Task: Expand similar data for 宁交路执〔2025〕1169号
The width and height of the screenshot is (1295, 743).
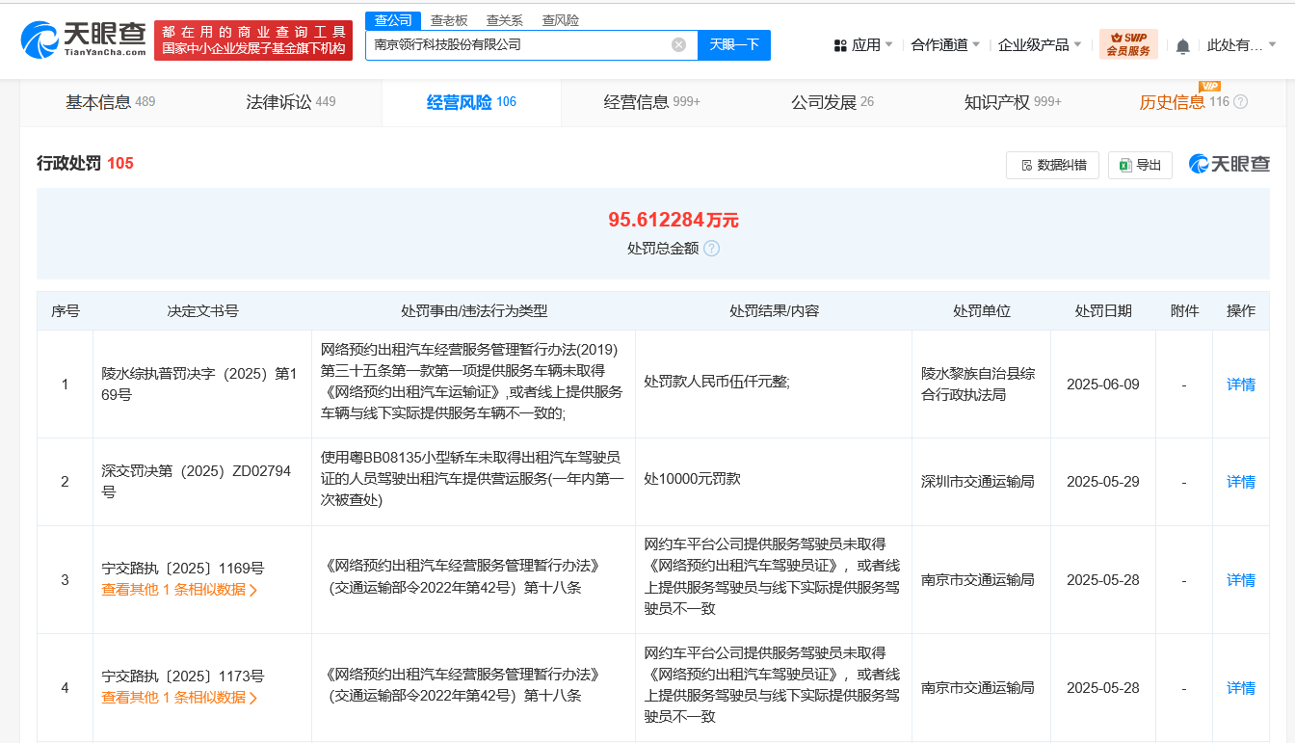Action: pyautogui.click(x=180, y=590)
